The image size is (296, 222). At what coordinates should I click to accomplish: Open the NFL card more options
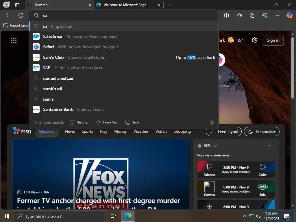tap(271, 146)
